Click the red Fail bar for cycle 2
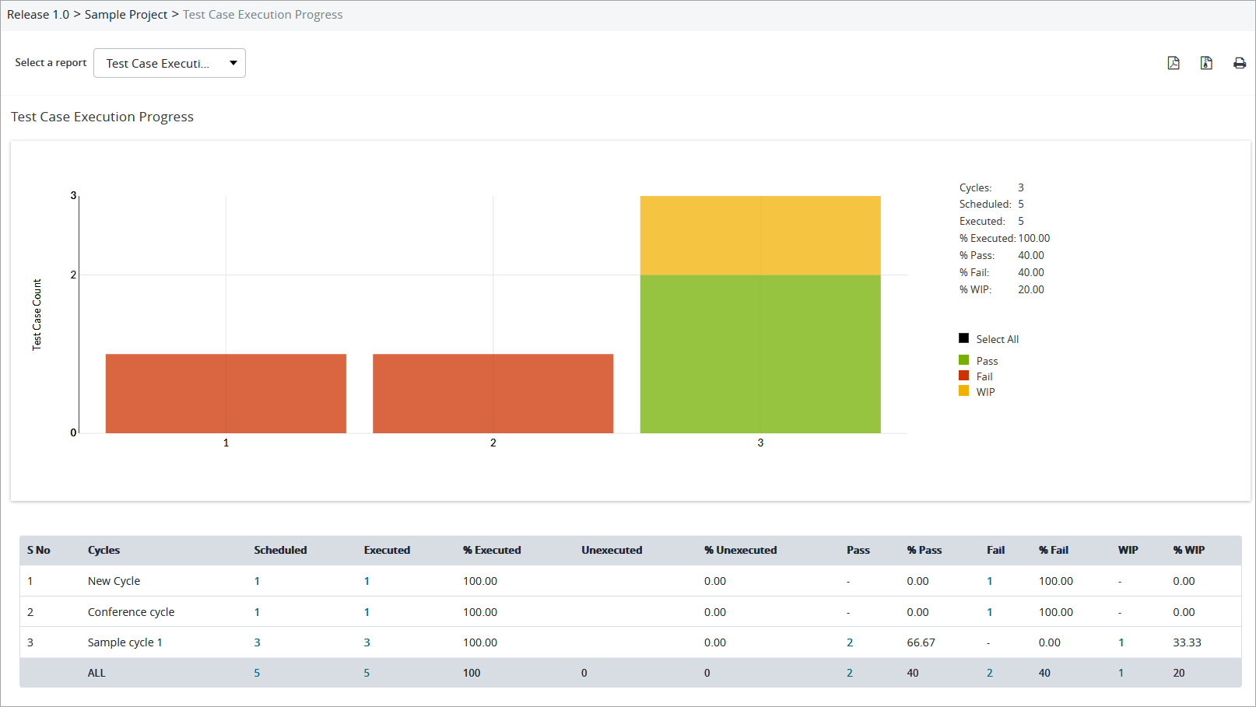The width and height of the screenshot is (1256, 707). 493,394
